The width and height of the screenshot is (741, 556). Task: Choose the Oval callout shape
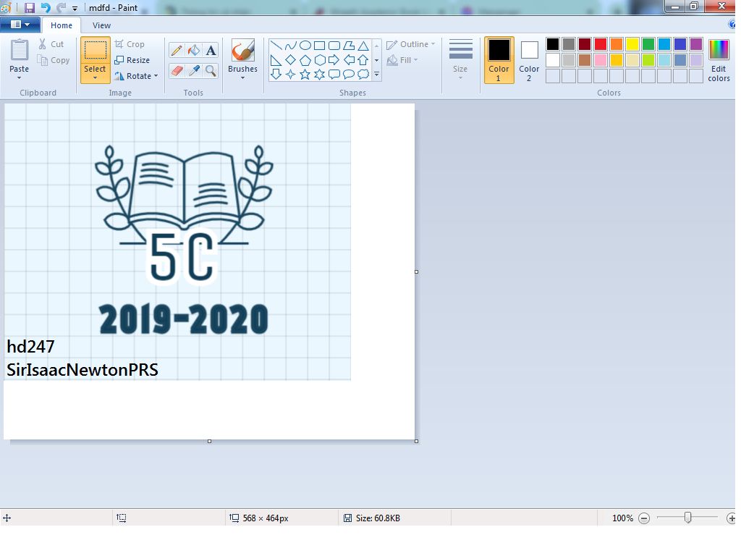coord(349,75)
